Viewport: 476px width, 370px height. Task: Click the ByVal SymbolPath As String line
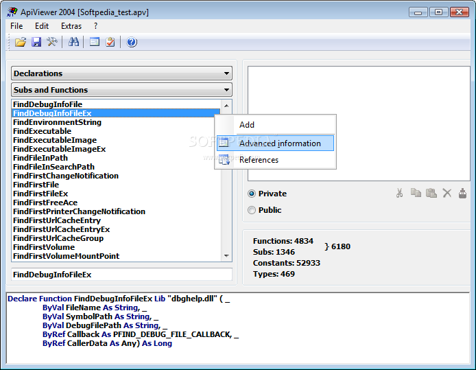[101, 316]
